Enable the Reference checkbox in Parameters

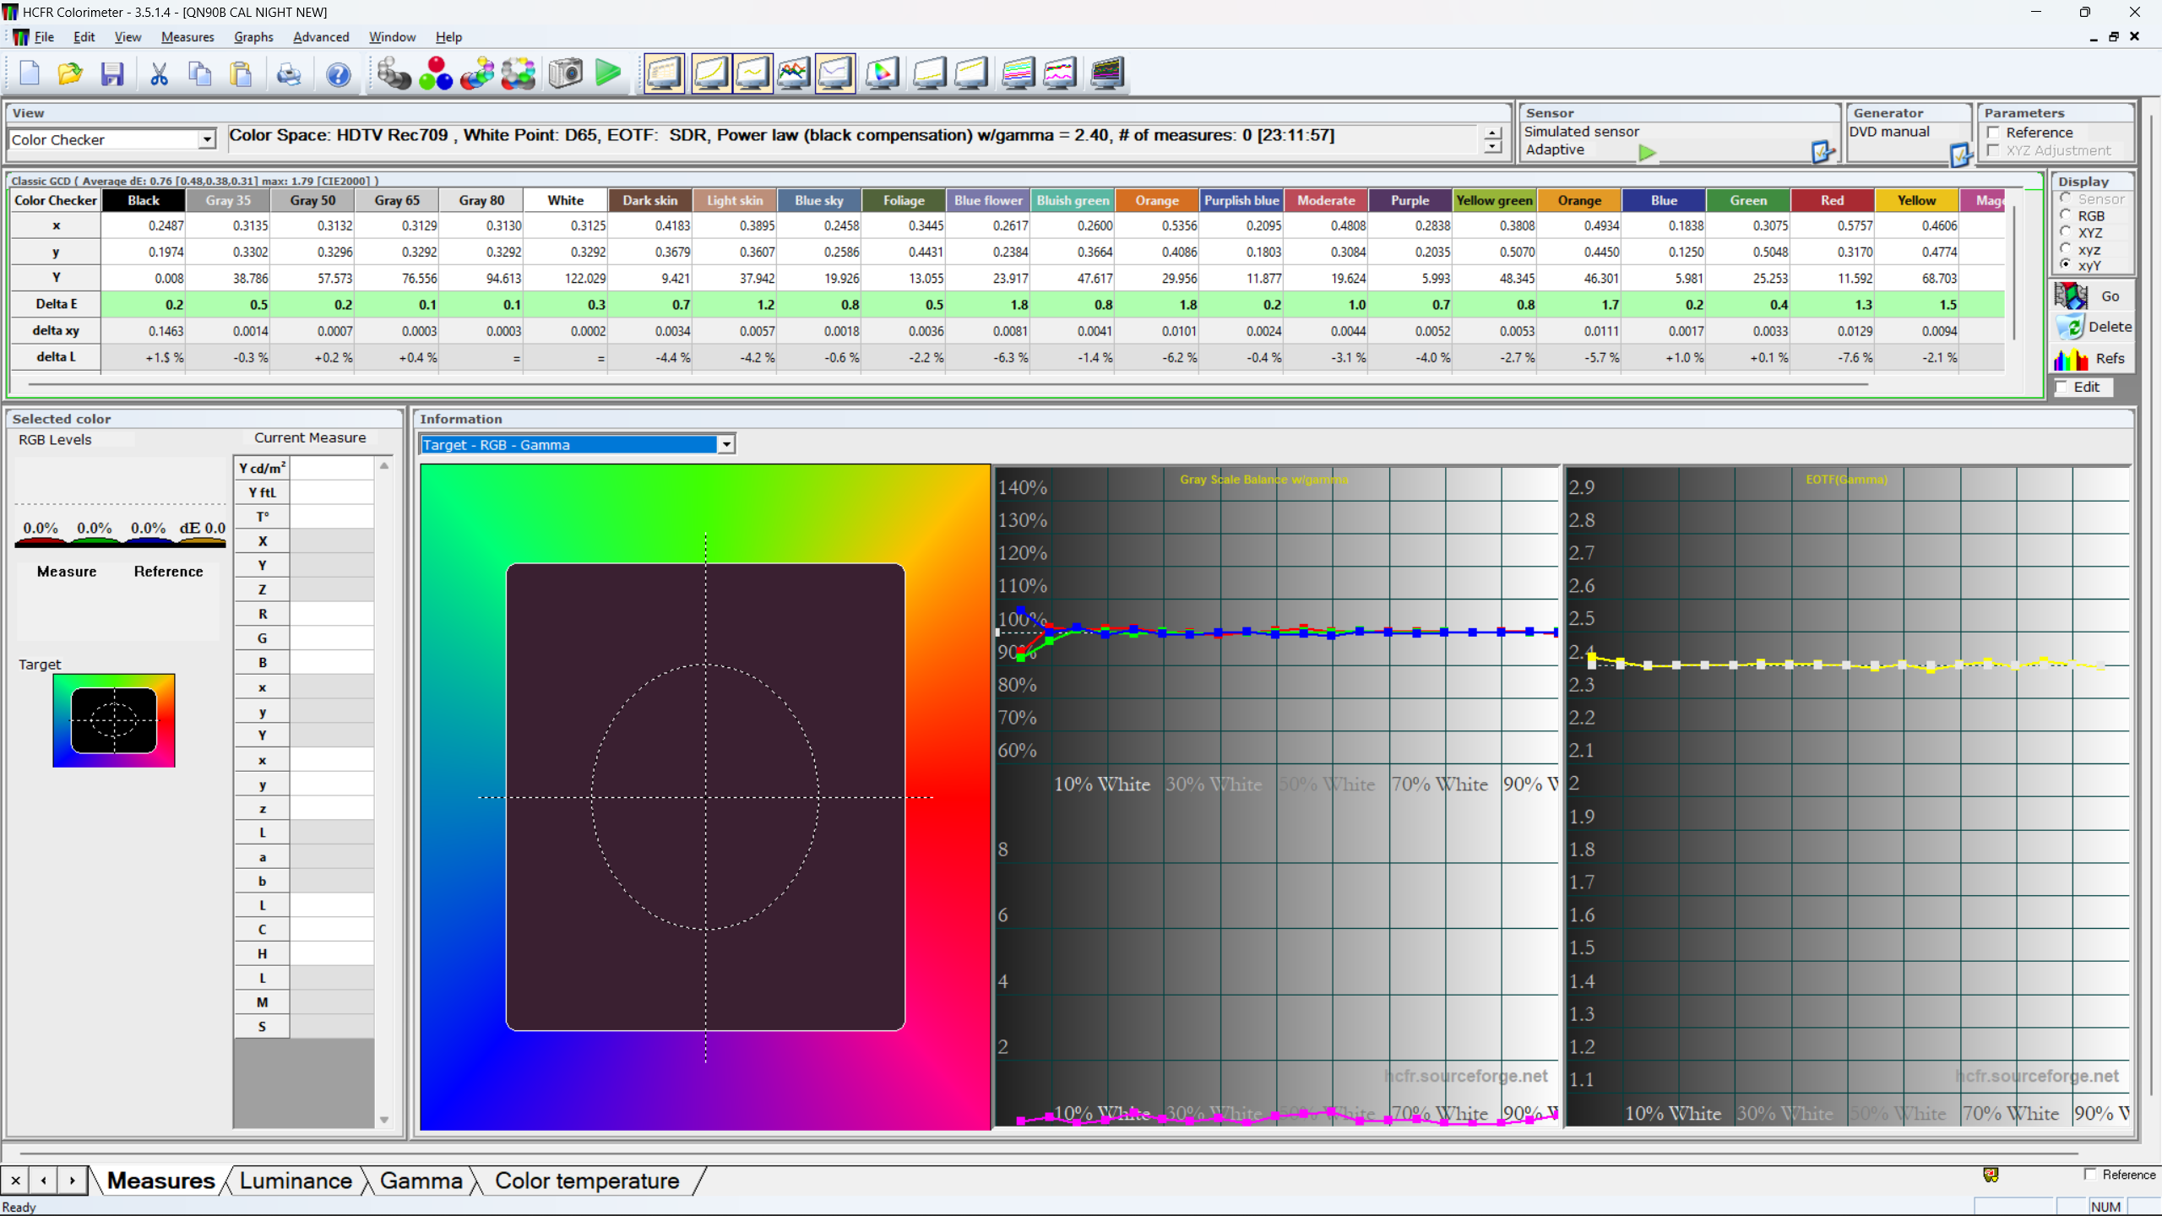[1994, 133]
